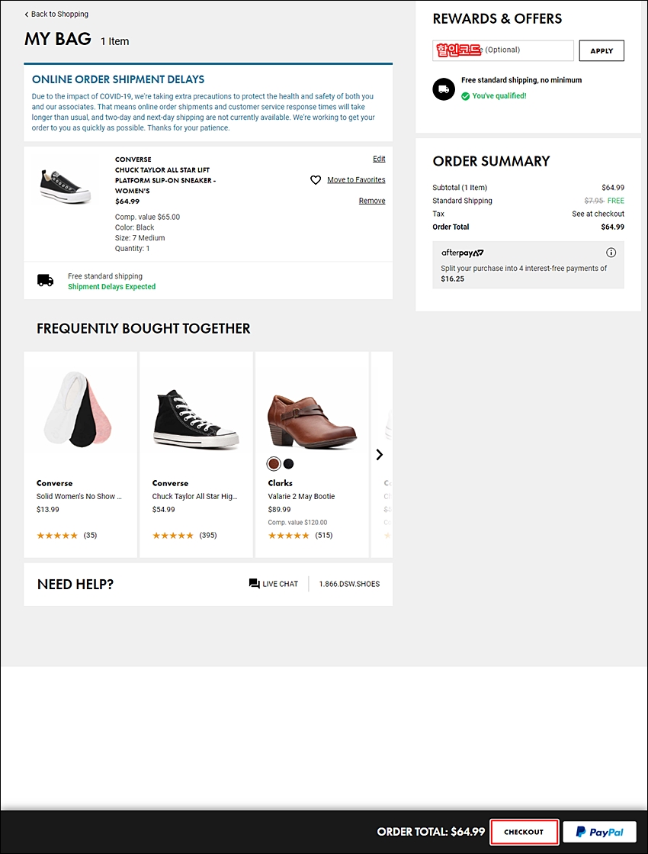Open the Chuck Taylor All Star Lift product name
648x854 pixels.
[x=165, y=180]
